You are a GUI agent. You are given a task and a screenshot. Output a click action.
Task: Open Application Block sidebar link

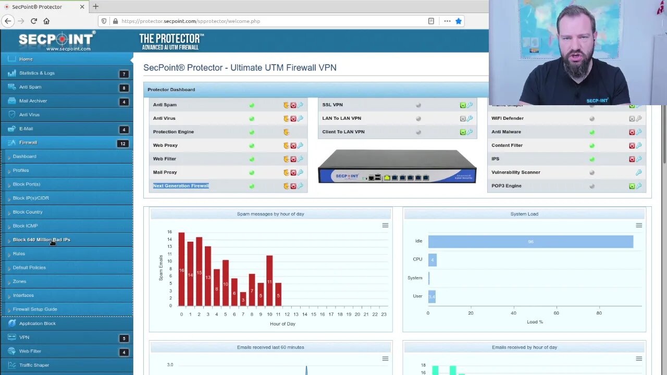point(67,323)
